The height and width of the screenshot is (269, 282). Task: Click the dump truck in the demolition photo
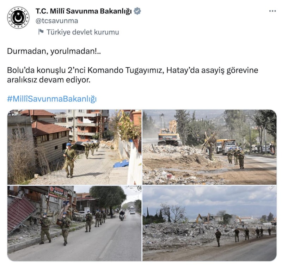click(x=226, y=146)
